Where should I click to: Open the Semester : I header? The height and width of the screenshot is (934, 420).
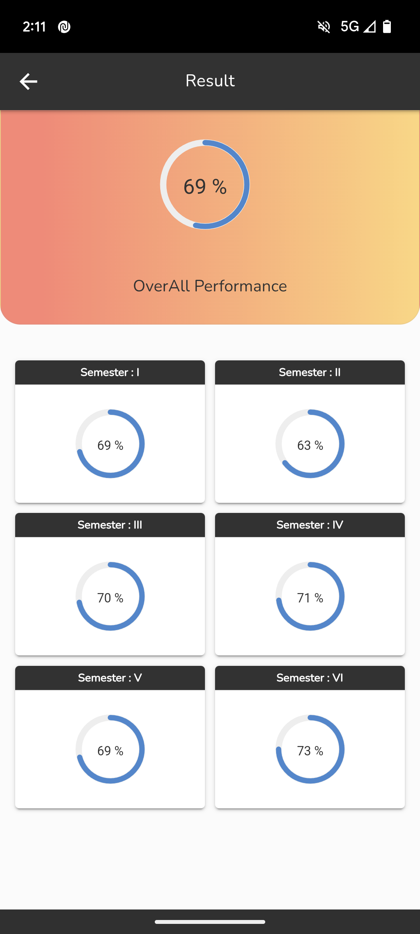point(110,372)
